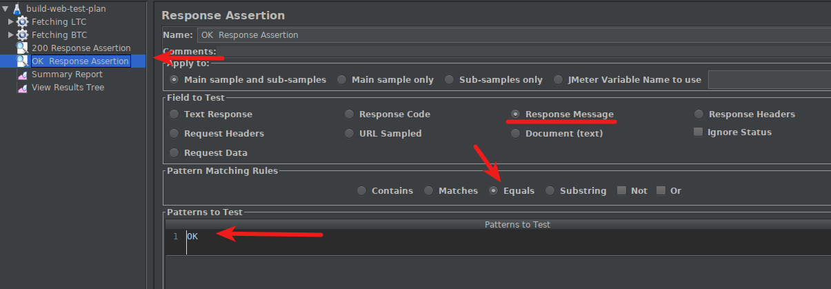Click the View Results Tree icon
This screenshot has width=831, height=289.
22,87
